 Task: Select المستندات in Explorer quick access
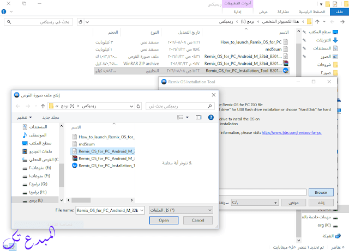tap(326, 48)
